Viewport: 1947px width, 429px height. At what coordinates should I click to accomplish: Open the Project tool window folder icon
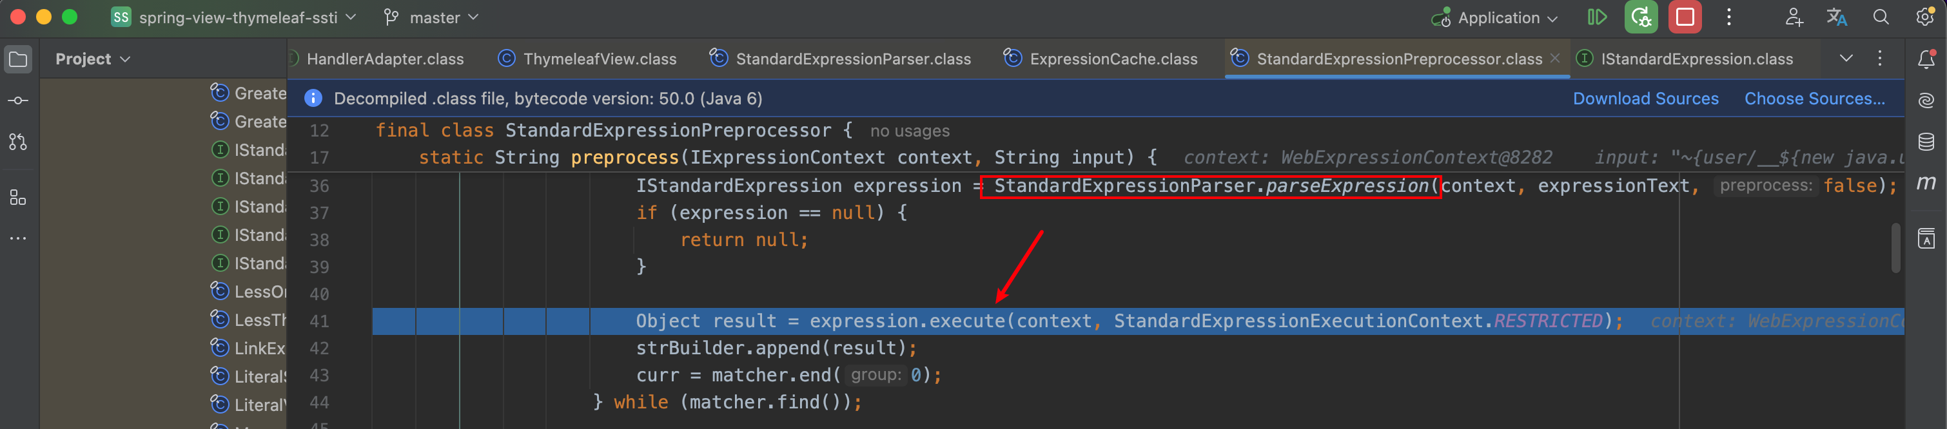(x=18, y=59)
